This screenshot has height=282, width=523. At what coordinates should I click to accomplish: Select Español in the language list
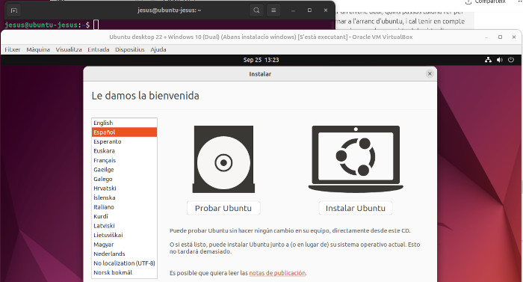coord(124,132)
